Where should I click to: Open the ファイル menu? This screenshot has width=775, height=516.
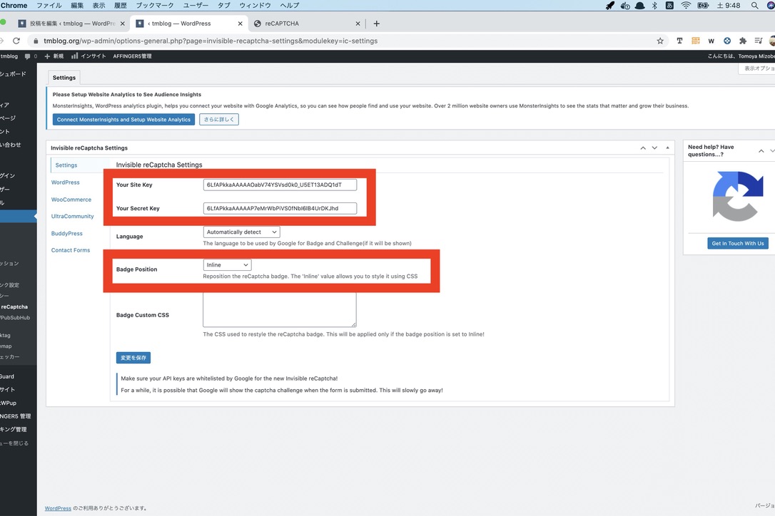(49, 6)
